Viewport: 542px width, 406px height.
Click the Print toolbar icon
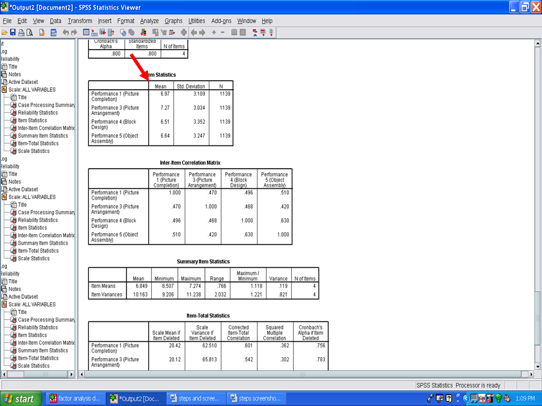(21, 32)
